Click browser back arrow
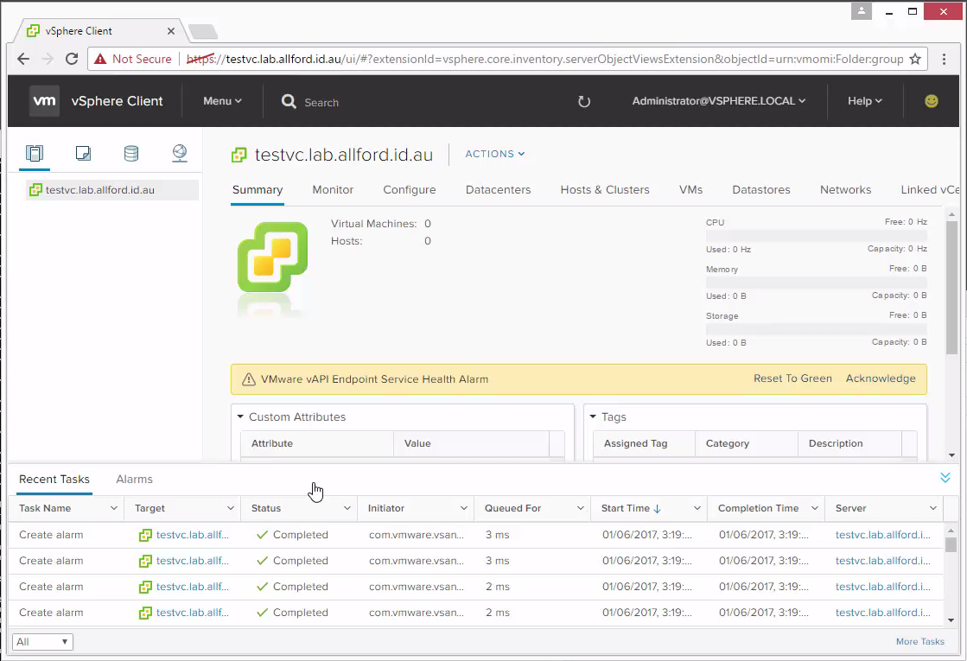The width and height of the screenshot is (967, 661). pos(23,59)
